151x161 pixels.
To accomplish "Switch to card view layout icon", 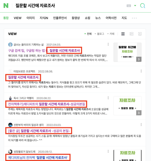I will [x=123, y=34].
